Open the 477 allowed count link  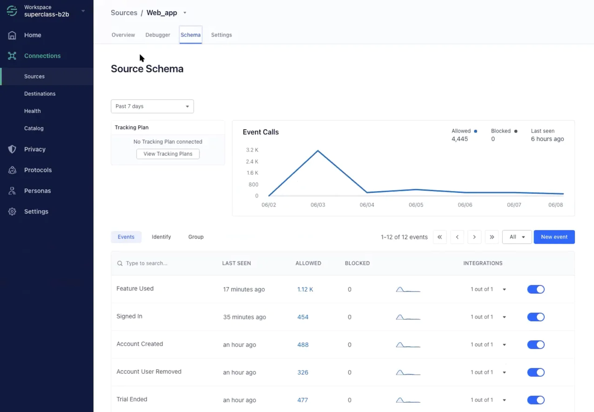click(x=303, y=400)
